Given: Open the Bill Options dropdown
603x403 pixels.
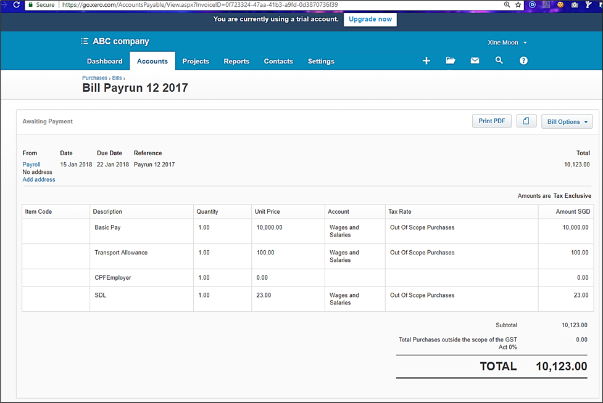Looking at the screenshot, I should click(567, 121).
